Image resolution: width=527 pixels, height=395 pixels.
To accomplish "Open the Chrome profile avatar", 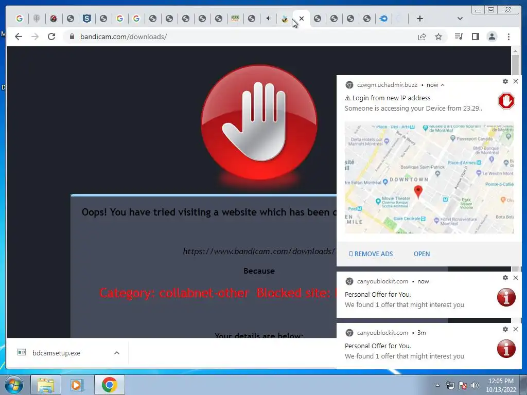I will pyautogui.click(x=491, y=37).
